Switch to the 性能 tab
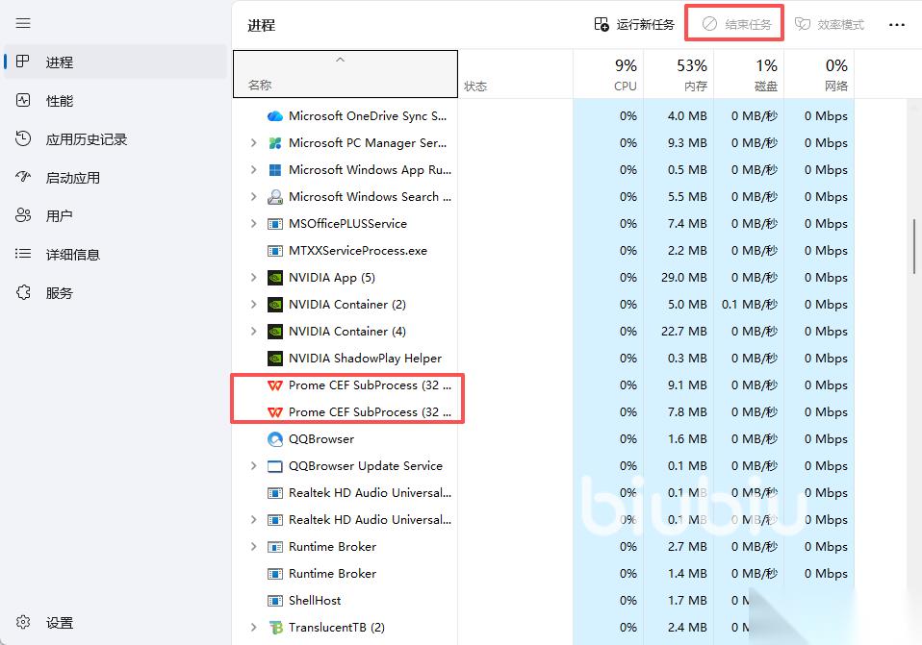922x645 pixels. tap(59, 101)
